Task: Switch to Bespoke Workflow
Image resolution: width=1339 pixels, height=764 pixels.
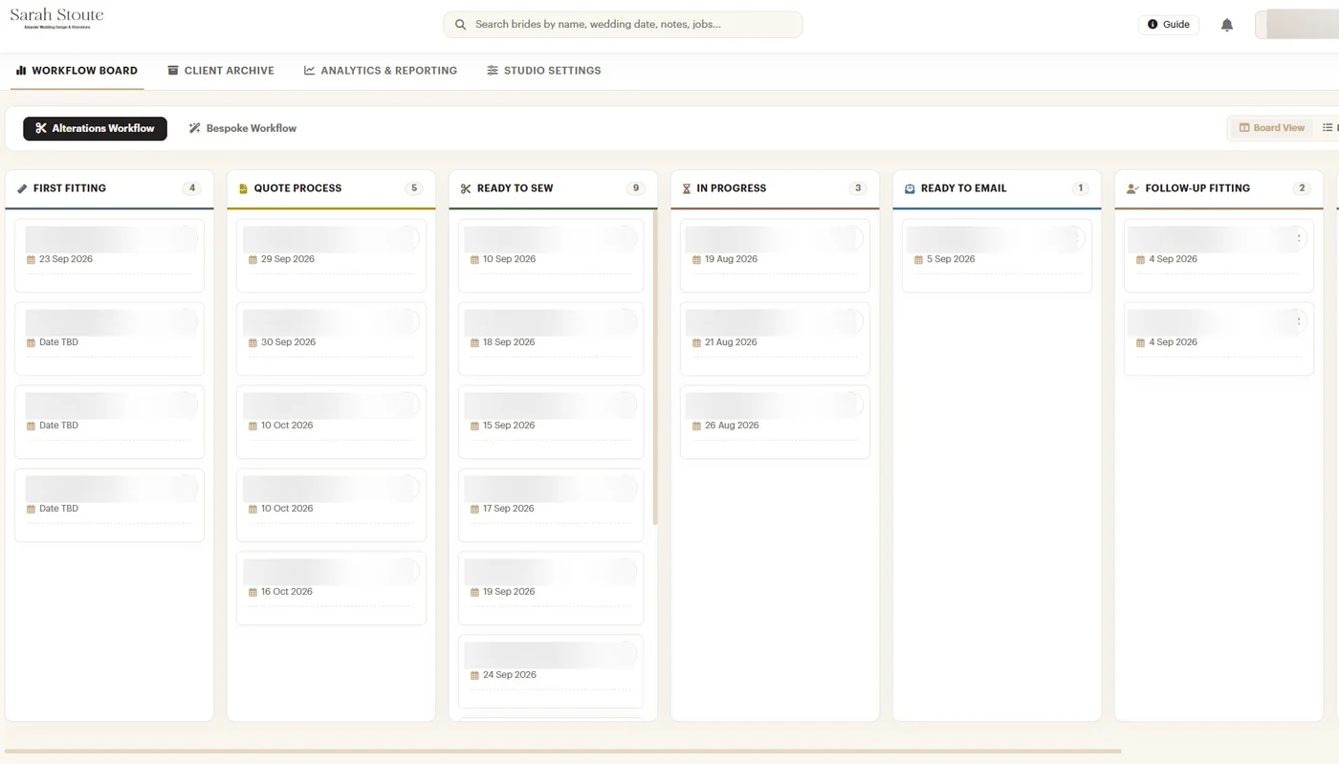Action: (242, 128)
